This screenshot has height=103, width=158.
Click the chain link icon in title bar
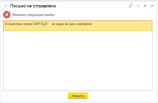[x=131, y=6]
